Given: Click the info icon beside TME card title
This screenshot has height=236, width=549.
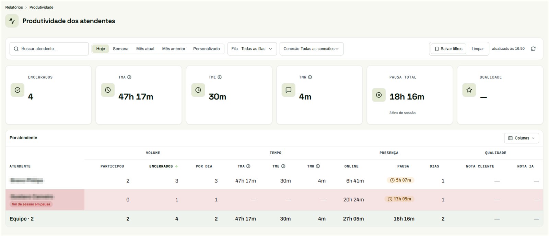Looking at the screenshot, I should 220,77.
